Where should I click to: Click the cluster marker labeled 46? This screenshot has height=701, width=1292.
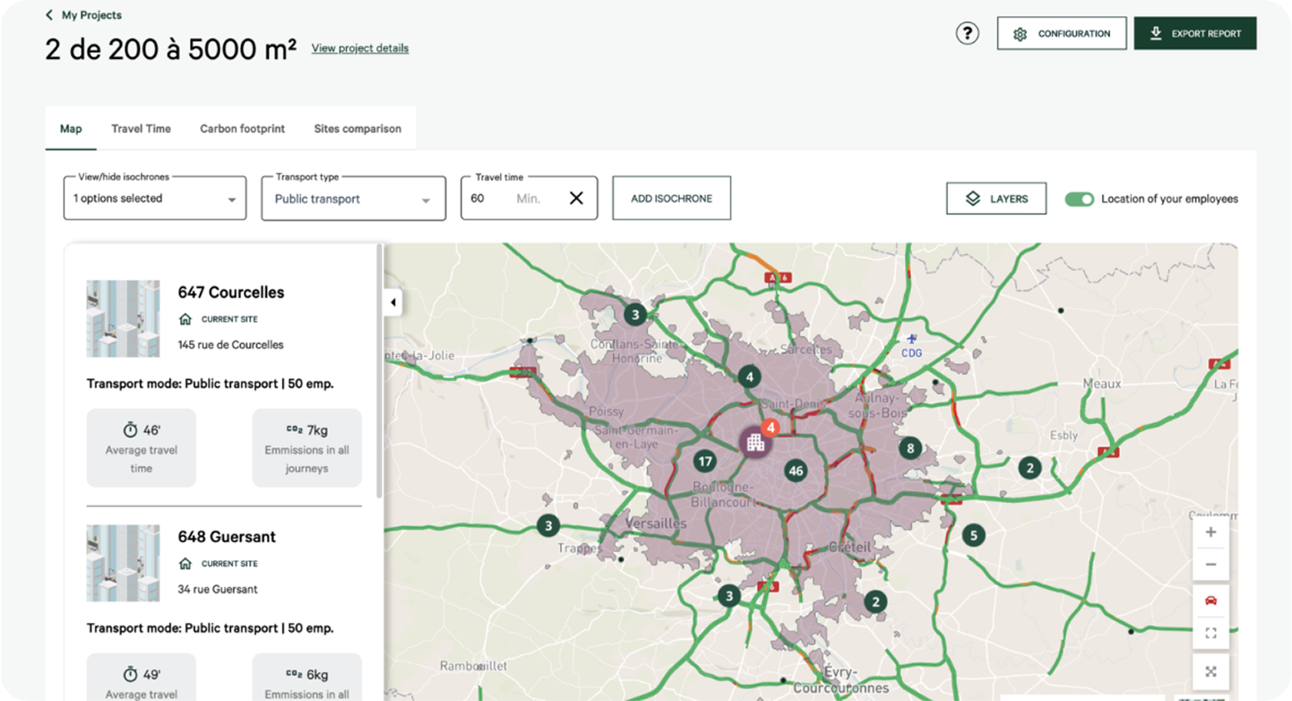coord(795,471)
